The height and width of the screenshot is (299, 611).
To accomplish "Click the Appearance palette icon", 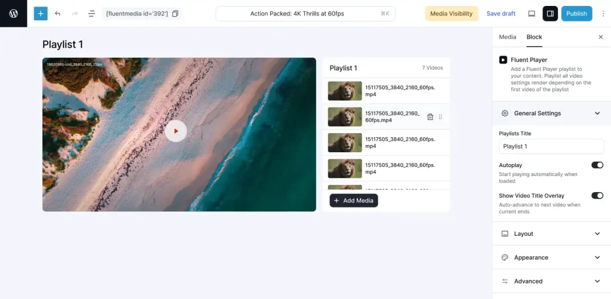I will tap(505, 258).
